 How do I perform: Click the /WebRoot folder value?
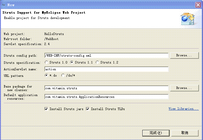[51, 39]
